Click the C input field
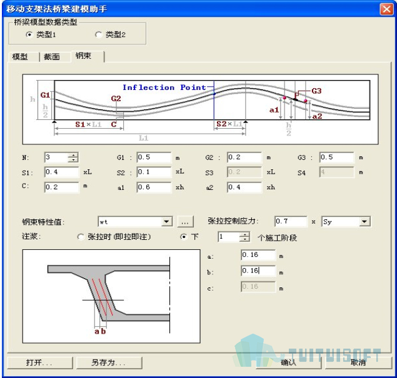Image resolution: width=397 pixels, height=378 pixels. (x=62, y=187)
